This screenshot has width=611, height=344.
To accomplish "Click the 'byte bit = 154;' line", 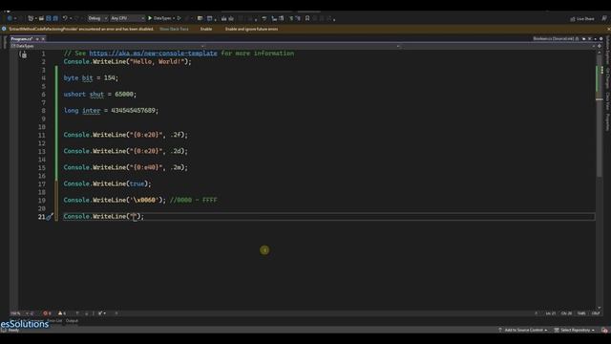I will pos(91,78).
